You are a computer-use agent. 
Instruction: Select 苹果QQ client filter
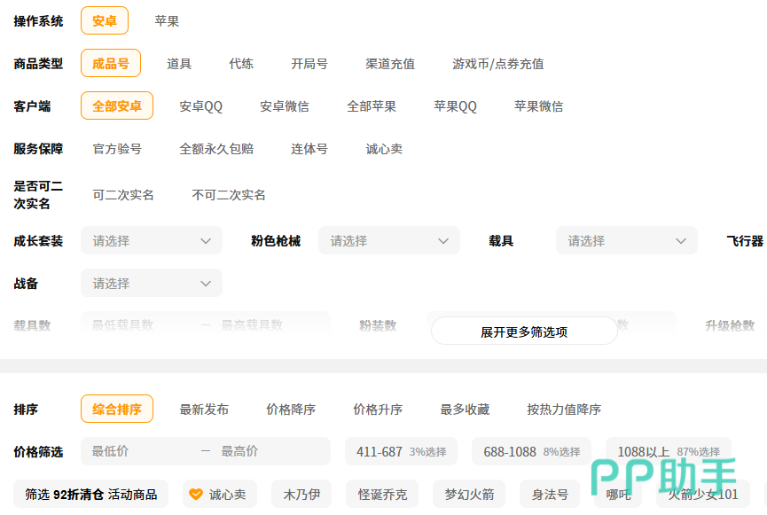(x=456, y=106)
